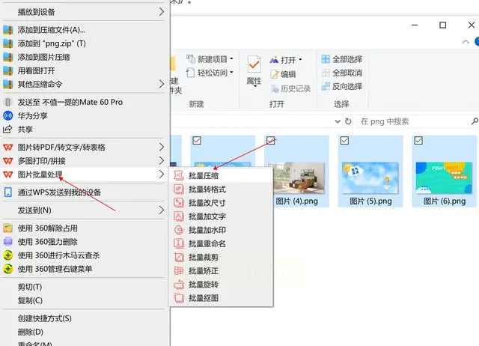Expand the 图片转PDF/转文字/转表格 submenu arrow
The image size is (479, 346).
coord(162,147)
